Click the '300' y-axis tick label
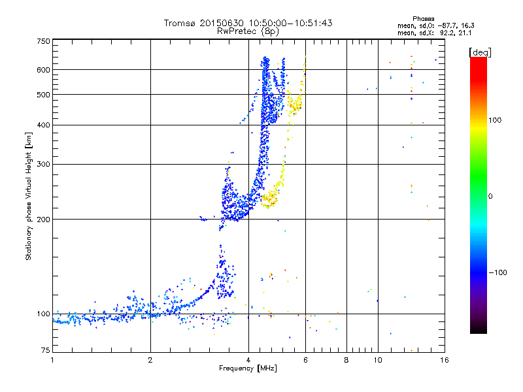This screenshot has height=392, width=523. coord(43,165)
